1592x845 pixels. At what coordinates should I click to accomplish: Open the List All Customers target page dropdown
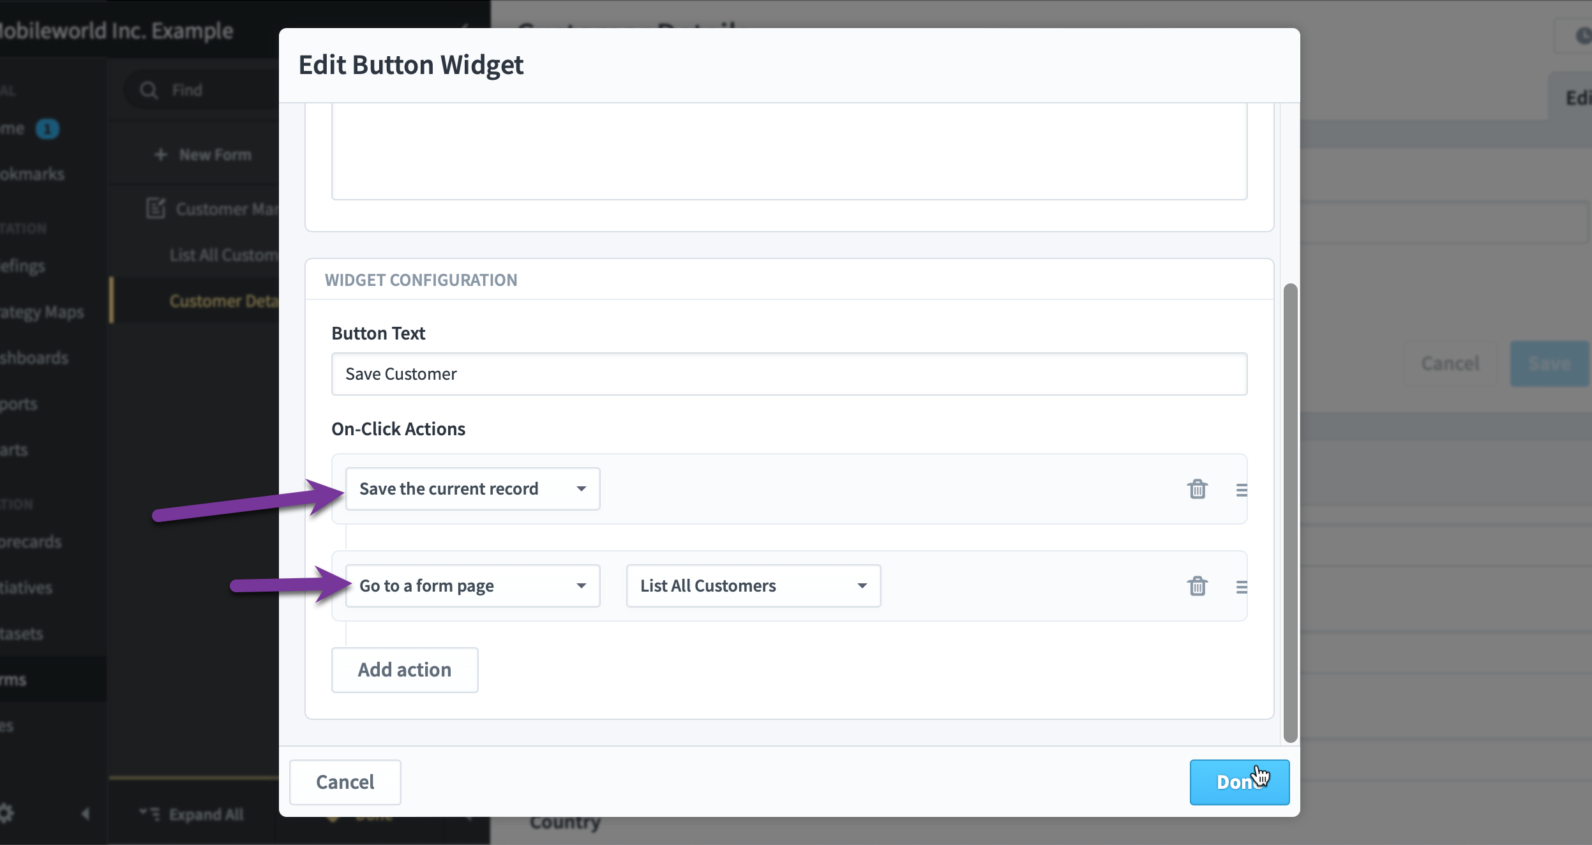(x=752, y=585)
